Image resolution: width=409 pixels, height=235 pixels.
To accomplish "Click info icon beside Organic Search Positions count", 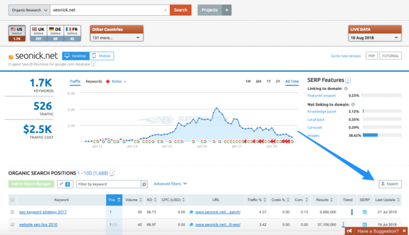I will (112, 173).
